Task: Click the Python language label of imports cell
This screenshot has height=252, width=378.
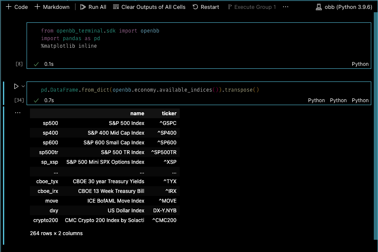Action: [360, 64]
